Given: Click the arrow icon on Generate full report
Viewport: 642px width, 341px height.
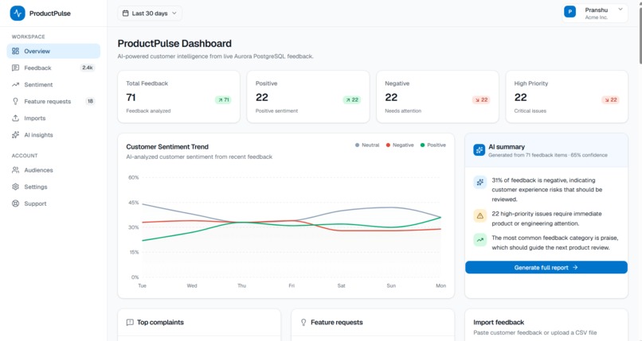Looking at the screenshot, I should pos(575,268).
